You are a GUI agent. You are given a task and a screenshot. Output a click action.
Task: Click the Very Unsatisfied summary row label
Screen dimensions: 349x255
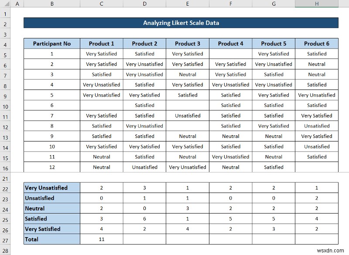click(52, 187)
